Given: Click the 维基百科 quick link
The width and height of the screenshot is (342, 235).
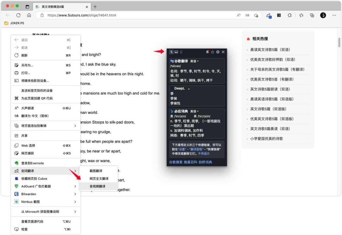Looking at the screenshot, I should click(191, 162).
